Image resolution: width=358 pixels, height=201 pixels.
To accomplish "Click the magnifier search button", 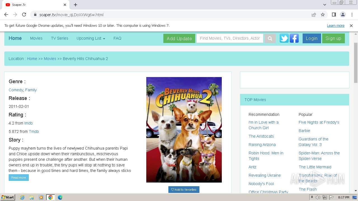I will coord(270,39).
